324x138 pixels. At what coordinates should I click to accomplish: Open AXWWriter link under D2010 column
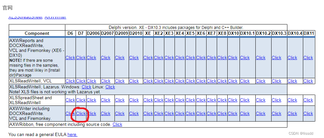point(134,114)
